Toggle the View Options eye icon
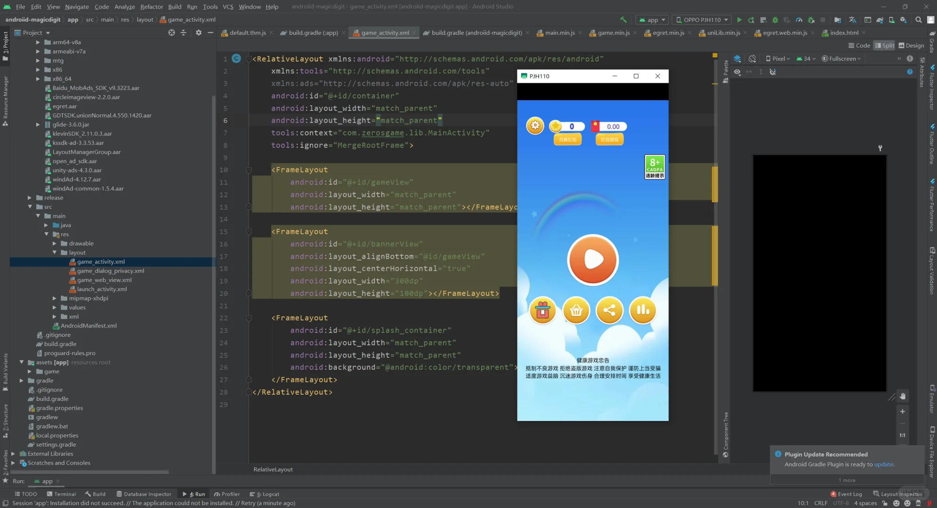The width and height of the screenshot is (937, 508). point(737,72)
